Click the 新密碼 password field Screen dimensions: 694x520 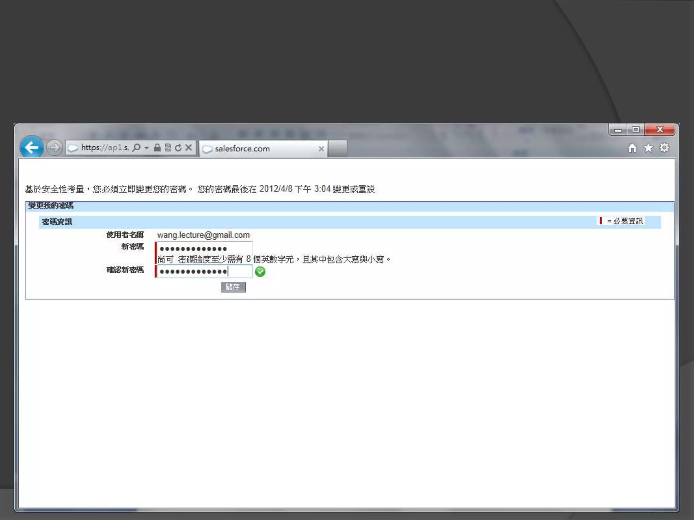(x=205, y=248)
